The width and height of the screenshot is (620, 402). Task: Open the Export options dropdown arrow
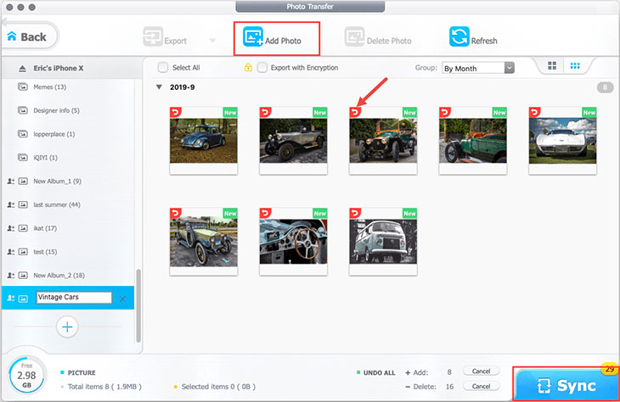pyautogui.click(x=212, y=41)
